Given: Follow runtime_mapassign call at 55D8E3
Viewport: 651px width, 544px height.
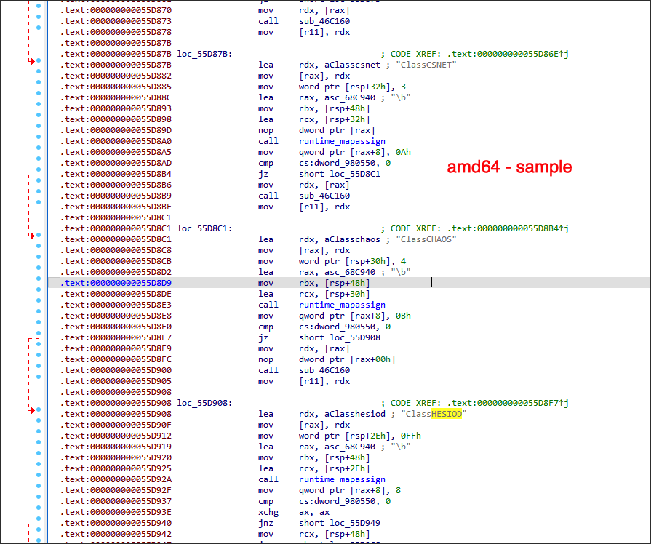Looking at the screenshot, I should pos(342,305).
